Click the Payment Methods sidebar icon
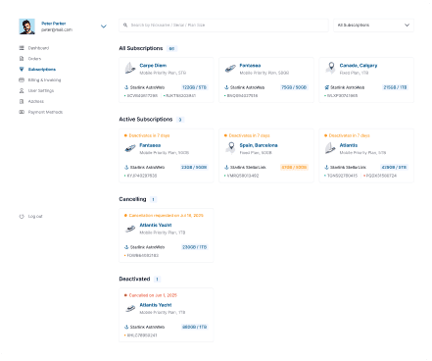 pos(22,112)
